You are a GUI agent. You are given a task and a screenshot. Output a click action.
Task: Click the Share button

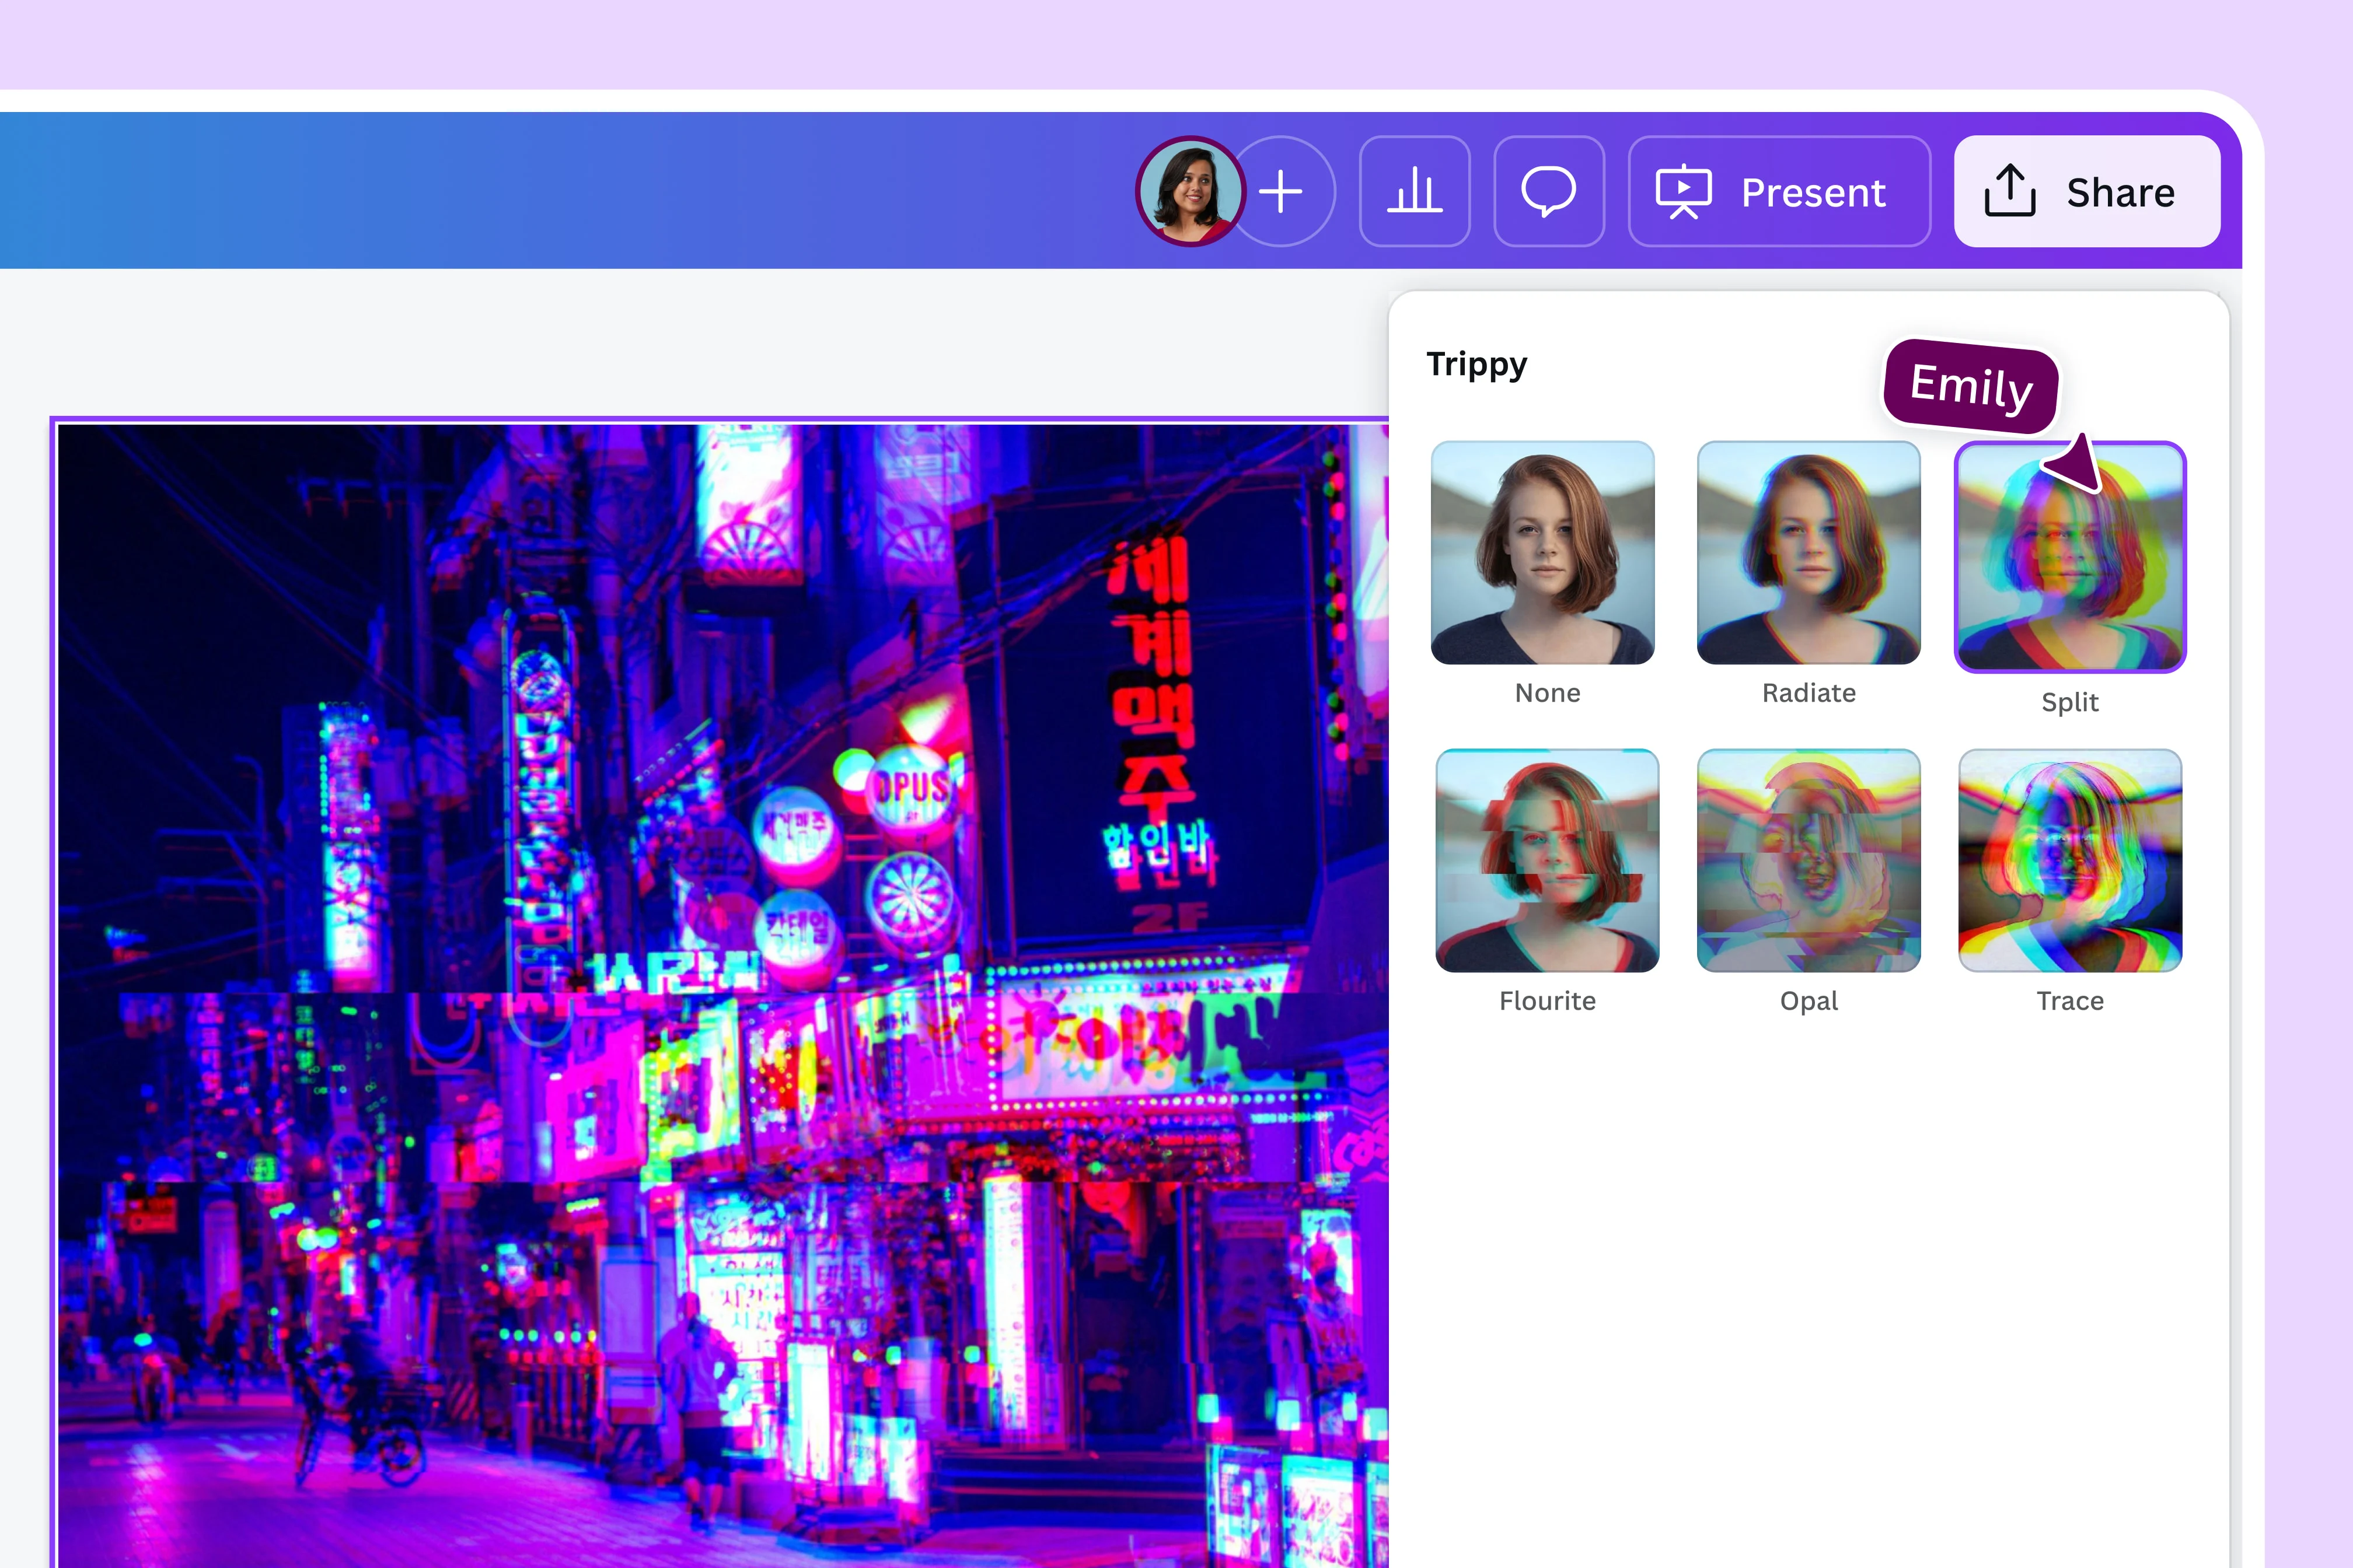click(2088, 192)
